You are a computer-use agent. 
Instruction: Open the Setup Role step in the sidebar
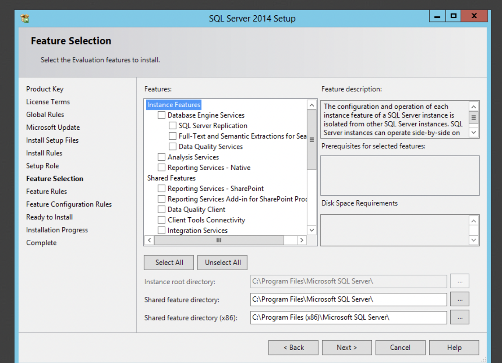tap(43, 166)
